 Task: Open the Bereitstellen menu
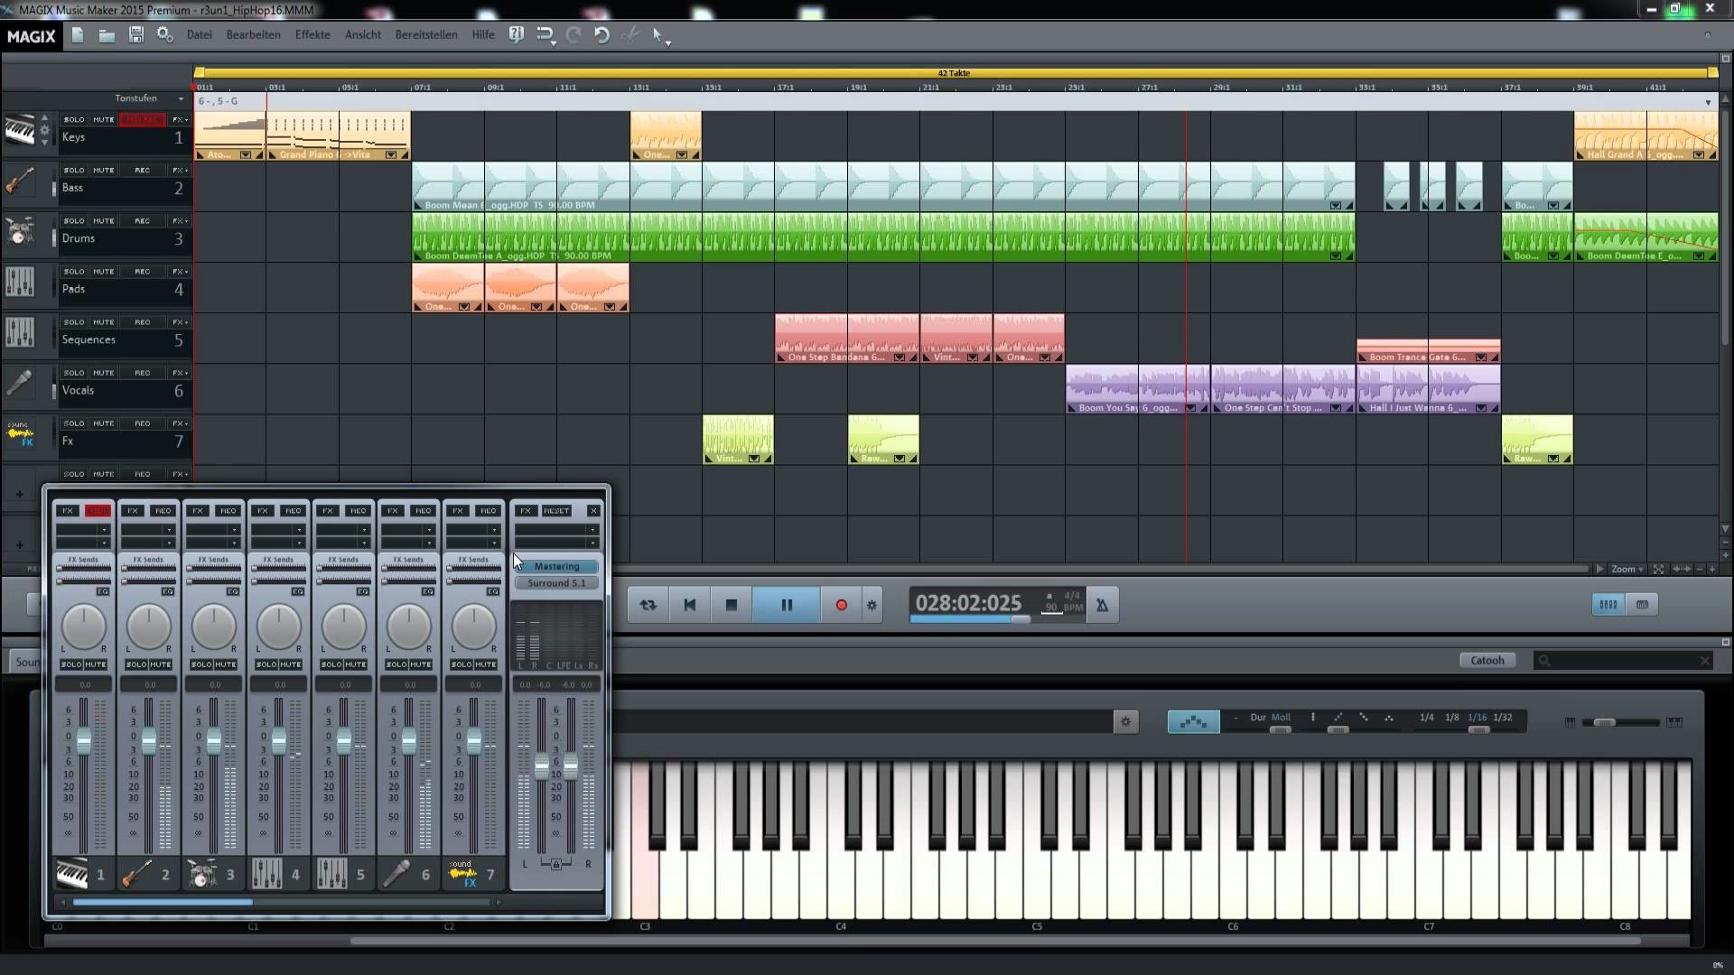pyautogui.click(x=425, y=34)
